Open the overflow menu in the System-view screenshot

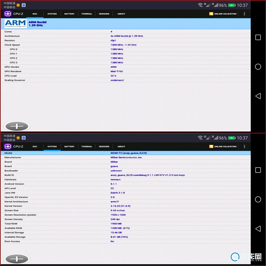(x=244, y=146)
